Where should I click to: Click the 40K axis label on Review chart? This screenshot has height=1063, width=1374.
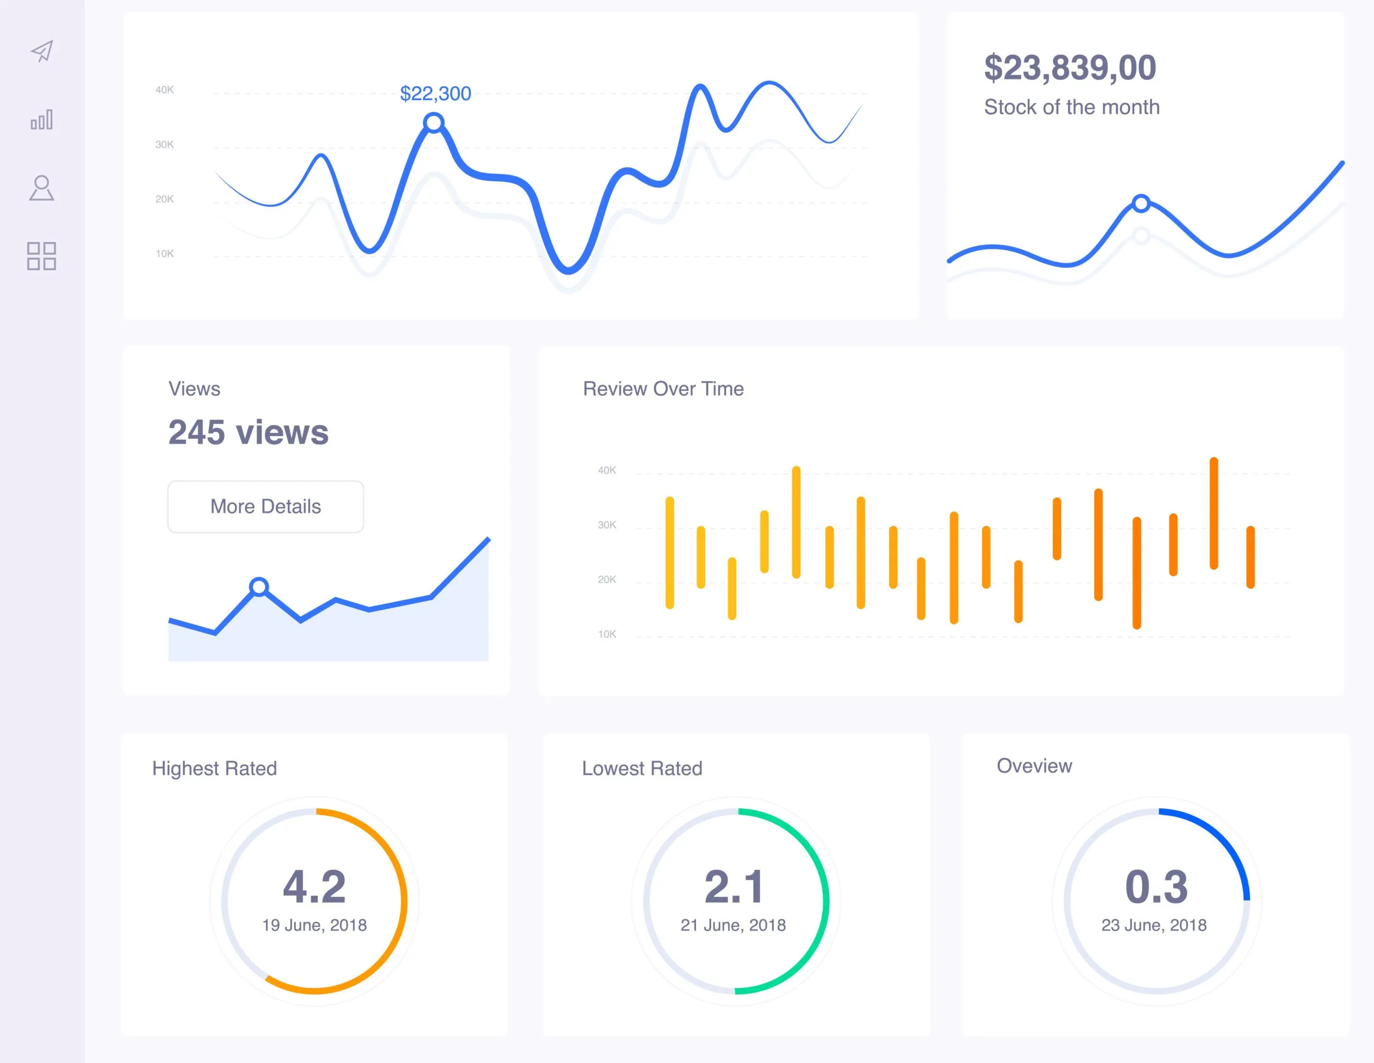606,470
